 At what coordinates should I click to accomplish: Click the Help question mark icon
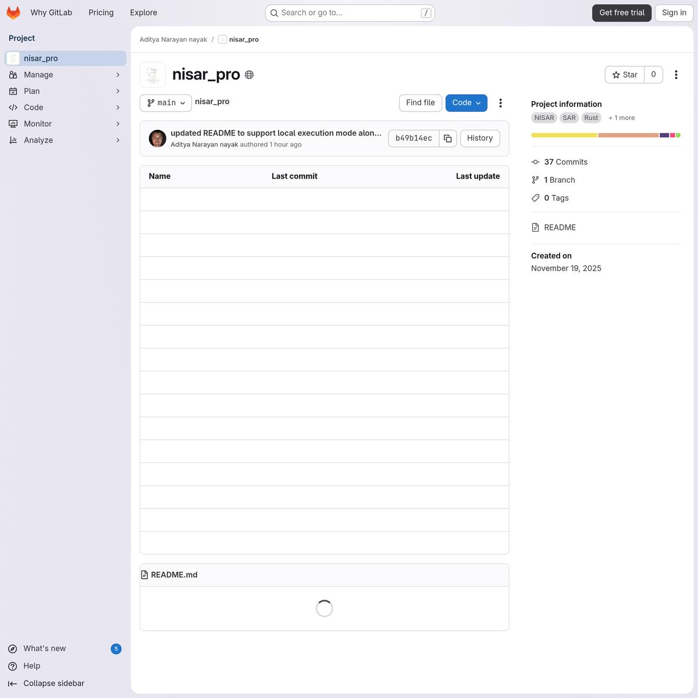point(13,666)
